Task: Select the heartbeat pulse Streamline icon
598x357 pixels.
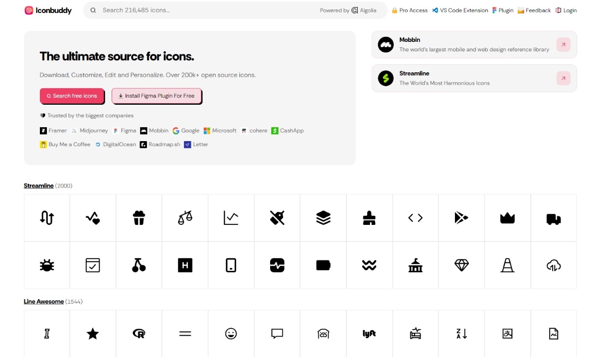Action: (277, 265)
